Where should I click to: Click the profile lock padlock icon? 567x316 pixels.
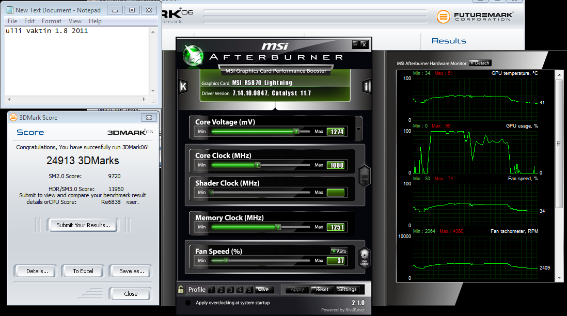coord(181,290)
